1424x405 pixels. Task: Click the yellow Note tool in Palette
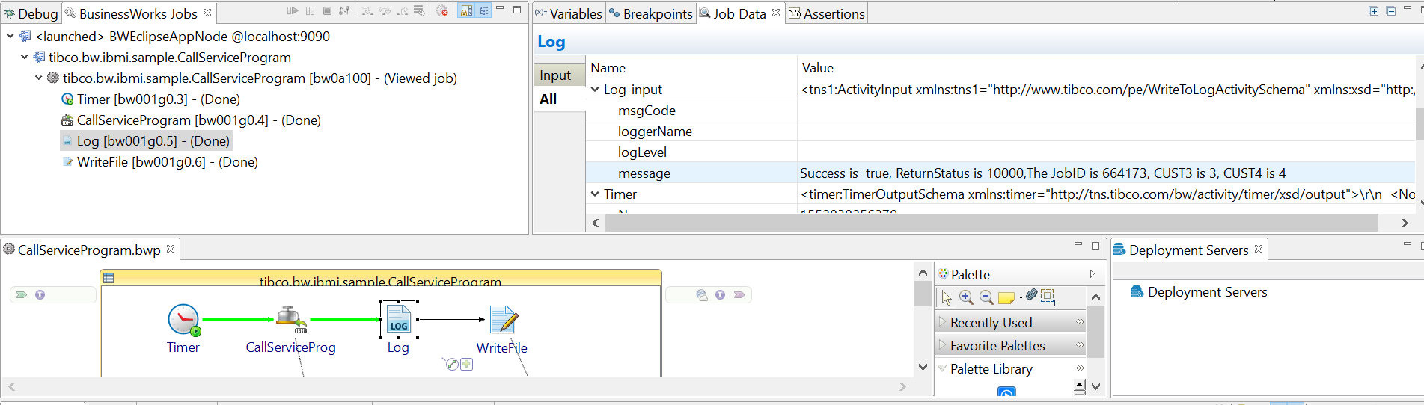(x=1006, y=298)
